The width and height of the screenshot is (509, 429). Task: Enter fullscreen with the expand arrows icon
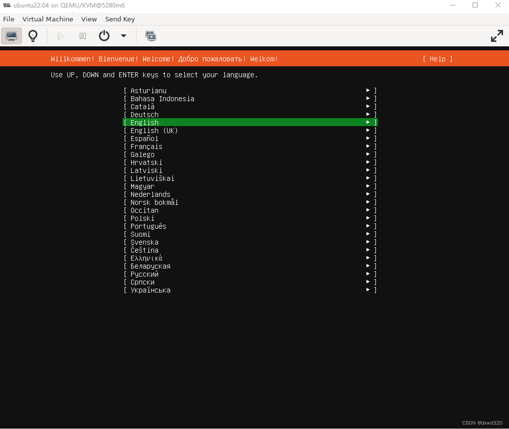coord(497,36)
